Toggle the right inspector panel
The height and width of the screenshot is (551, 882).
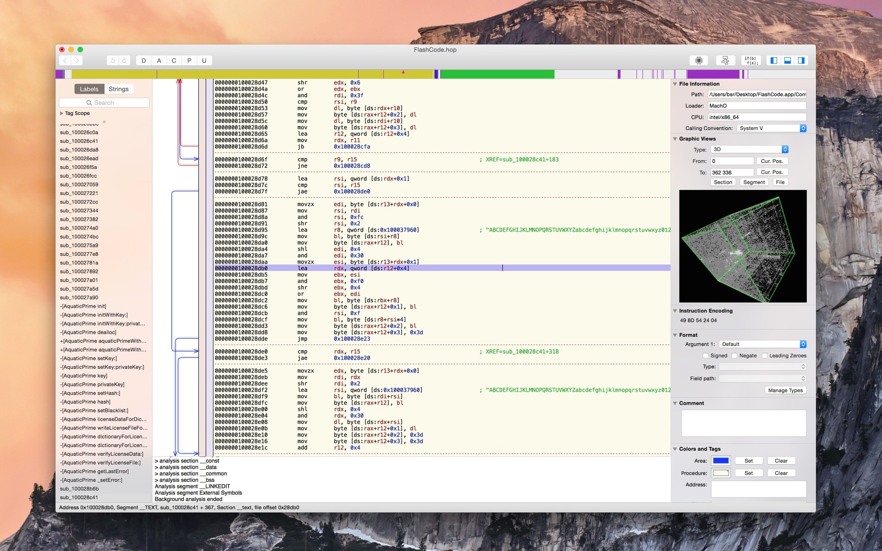click(801, 60)
